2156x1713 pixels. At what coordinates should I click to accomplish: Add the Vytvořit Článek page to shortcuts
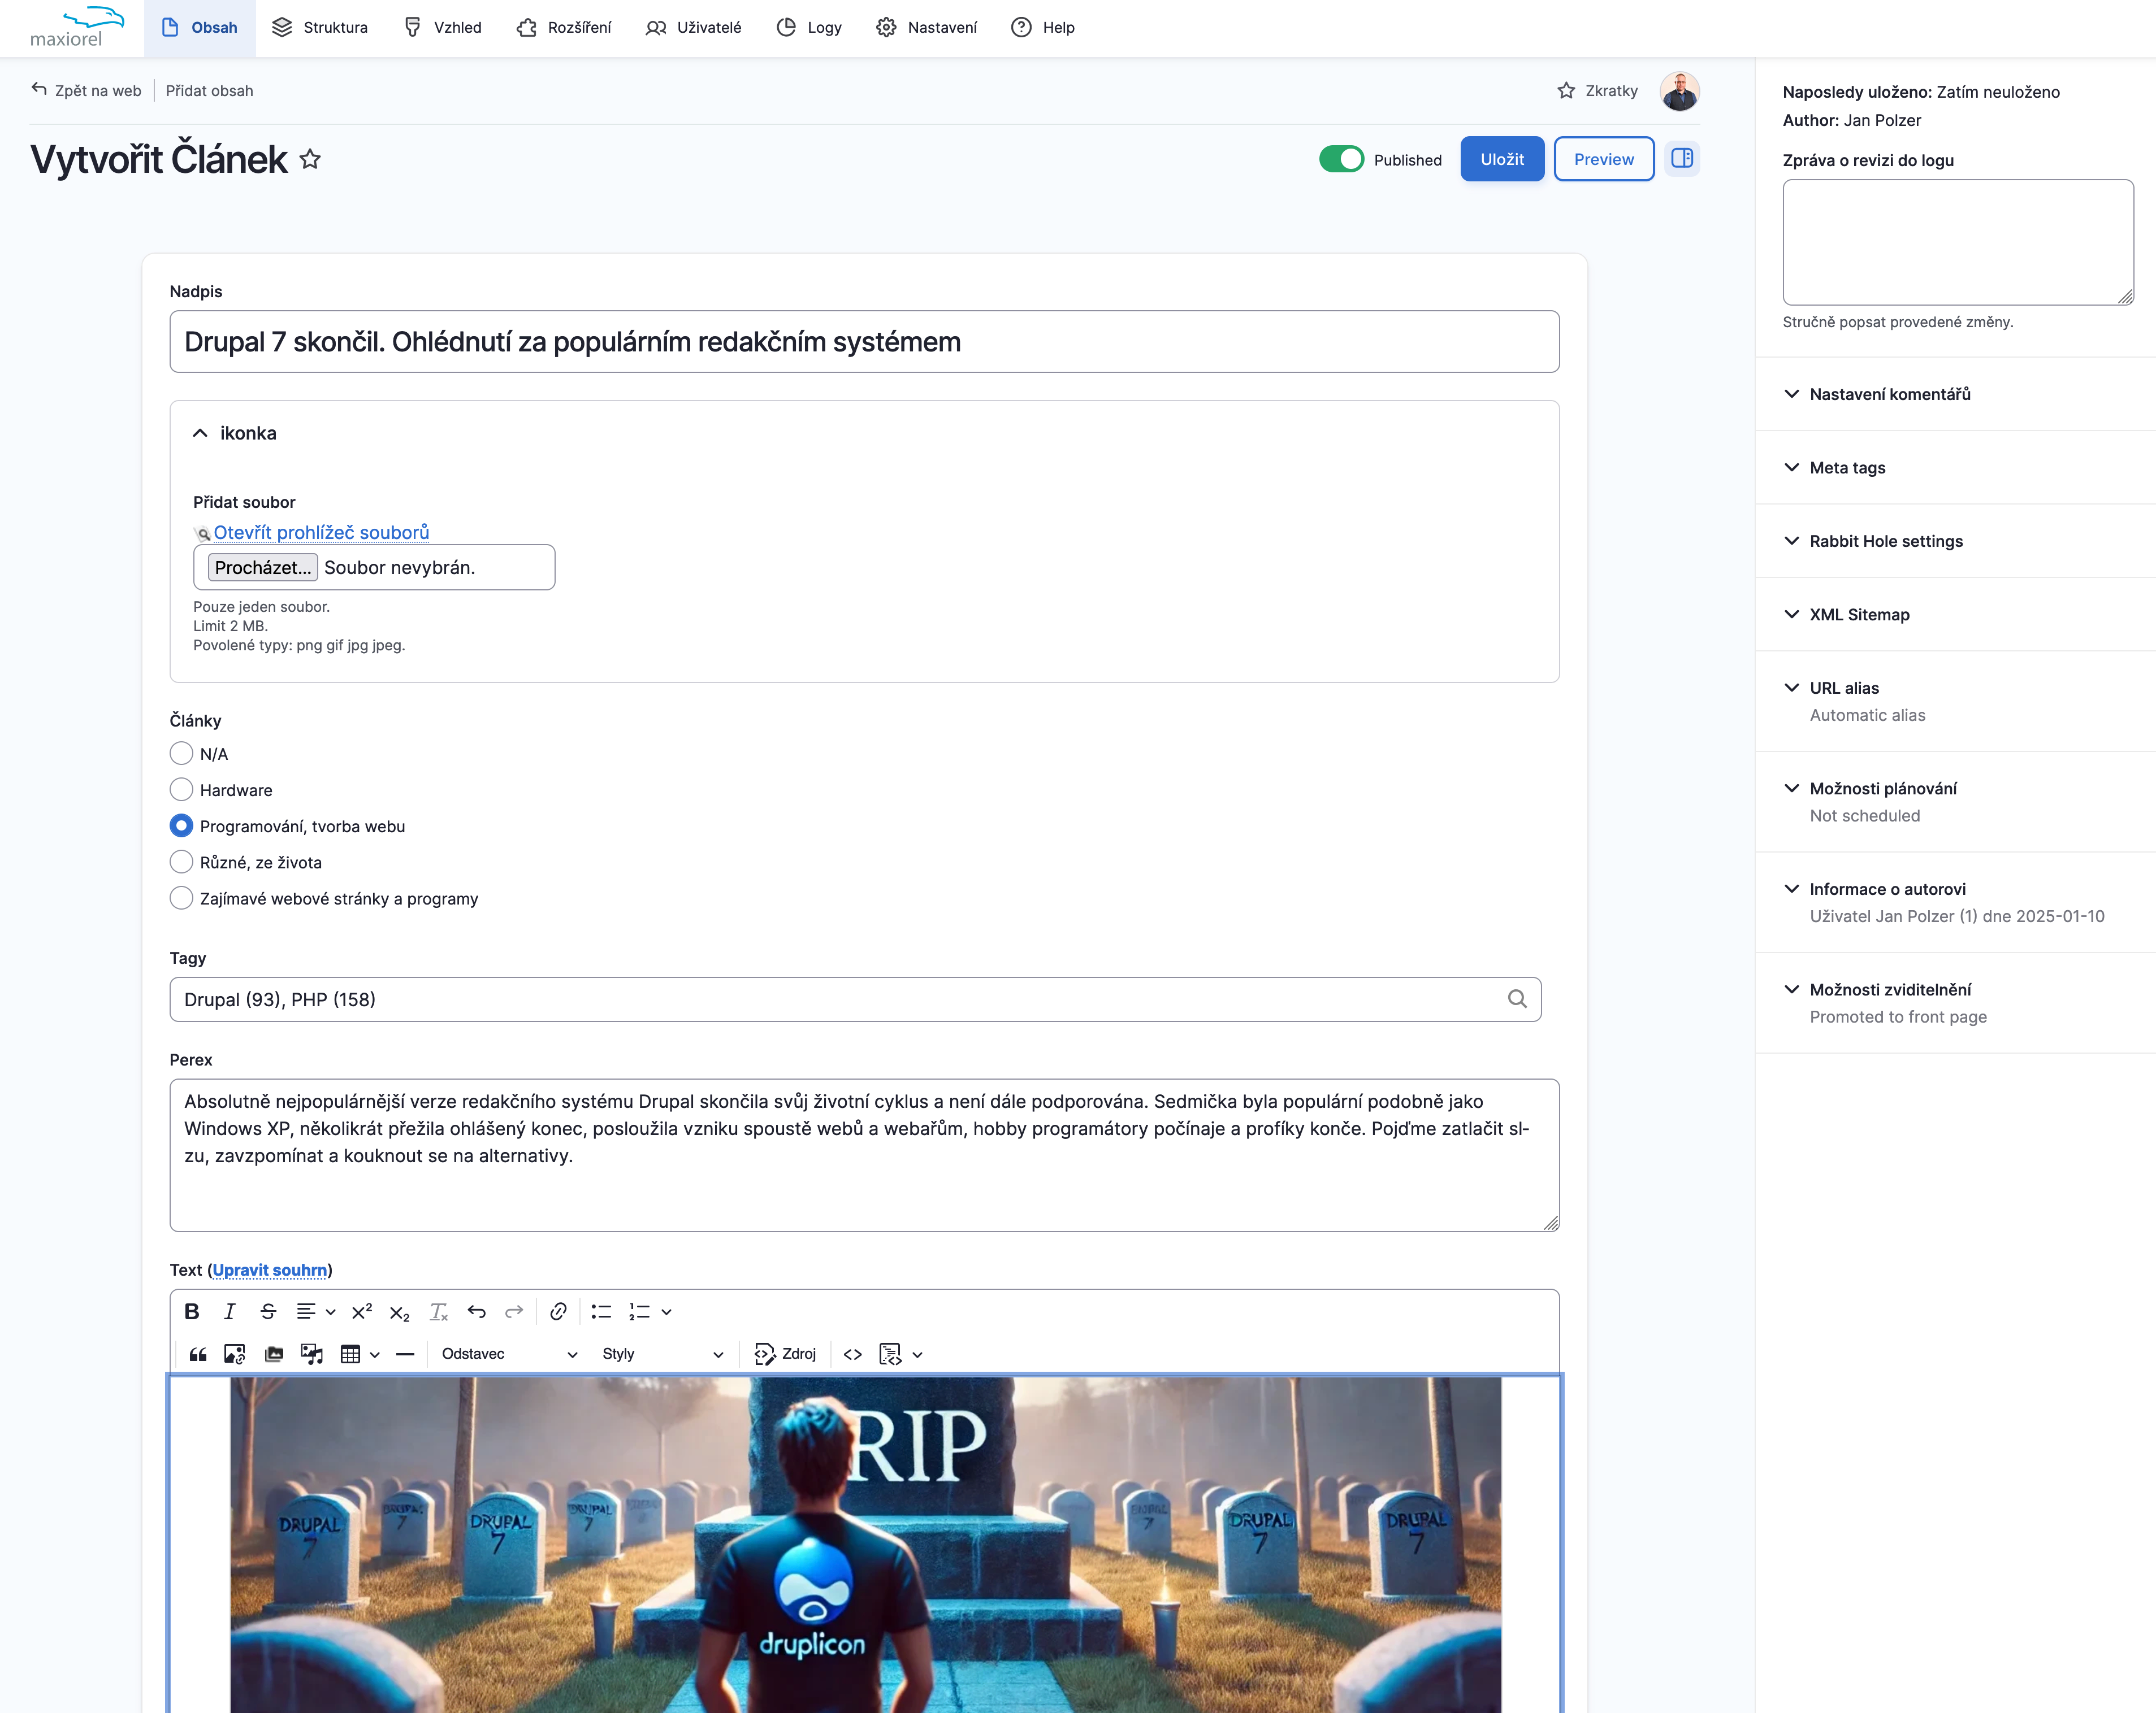310,159
